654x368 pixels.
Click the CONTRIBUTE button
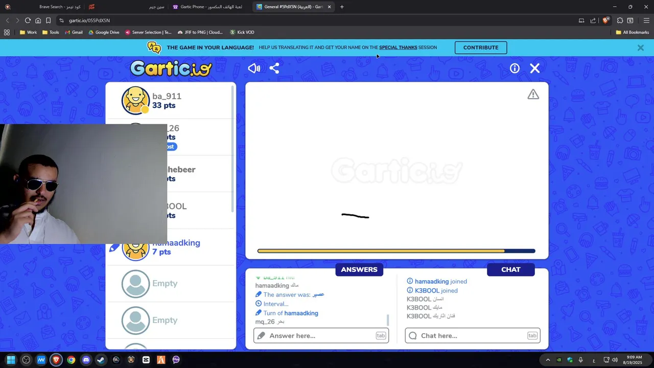[481, 48]
